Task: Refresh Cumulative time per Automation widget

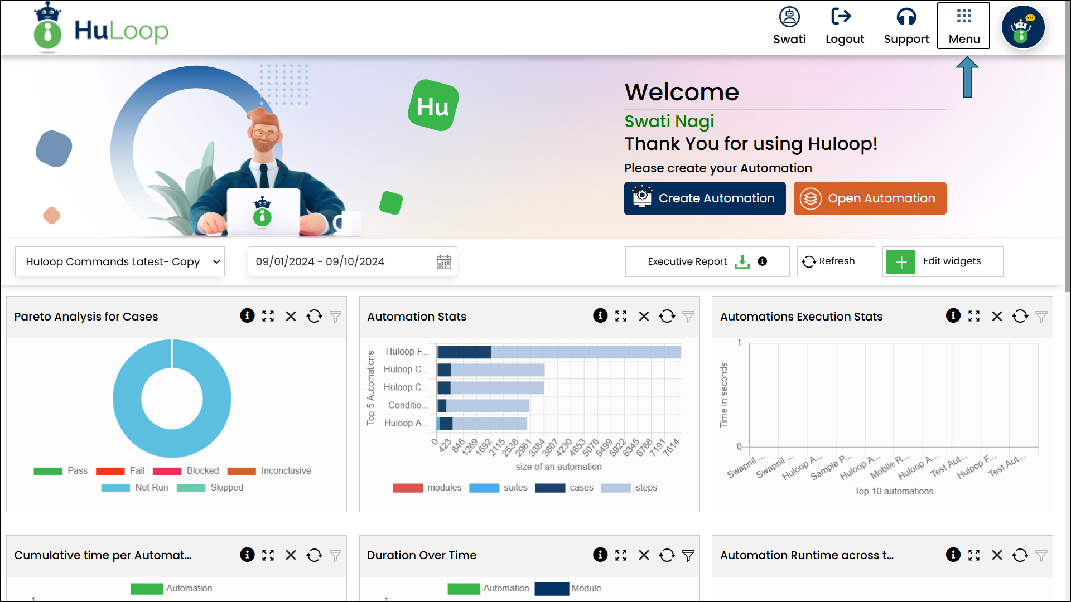Action: coord(314,555)
